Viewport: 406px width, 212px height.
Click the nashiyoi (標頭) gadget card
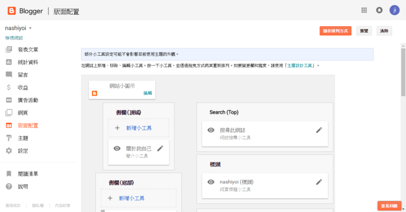click(265, 186)
